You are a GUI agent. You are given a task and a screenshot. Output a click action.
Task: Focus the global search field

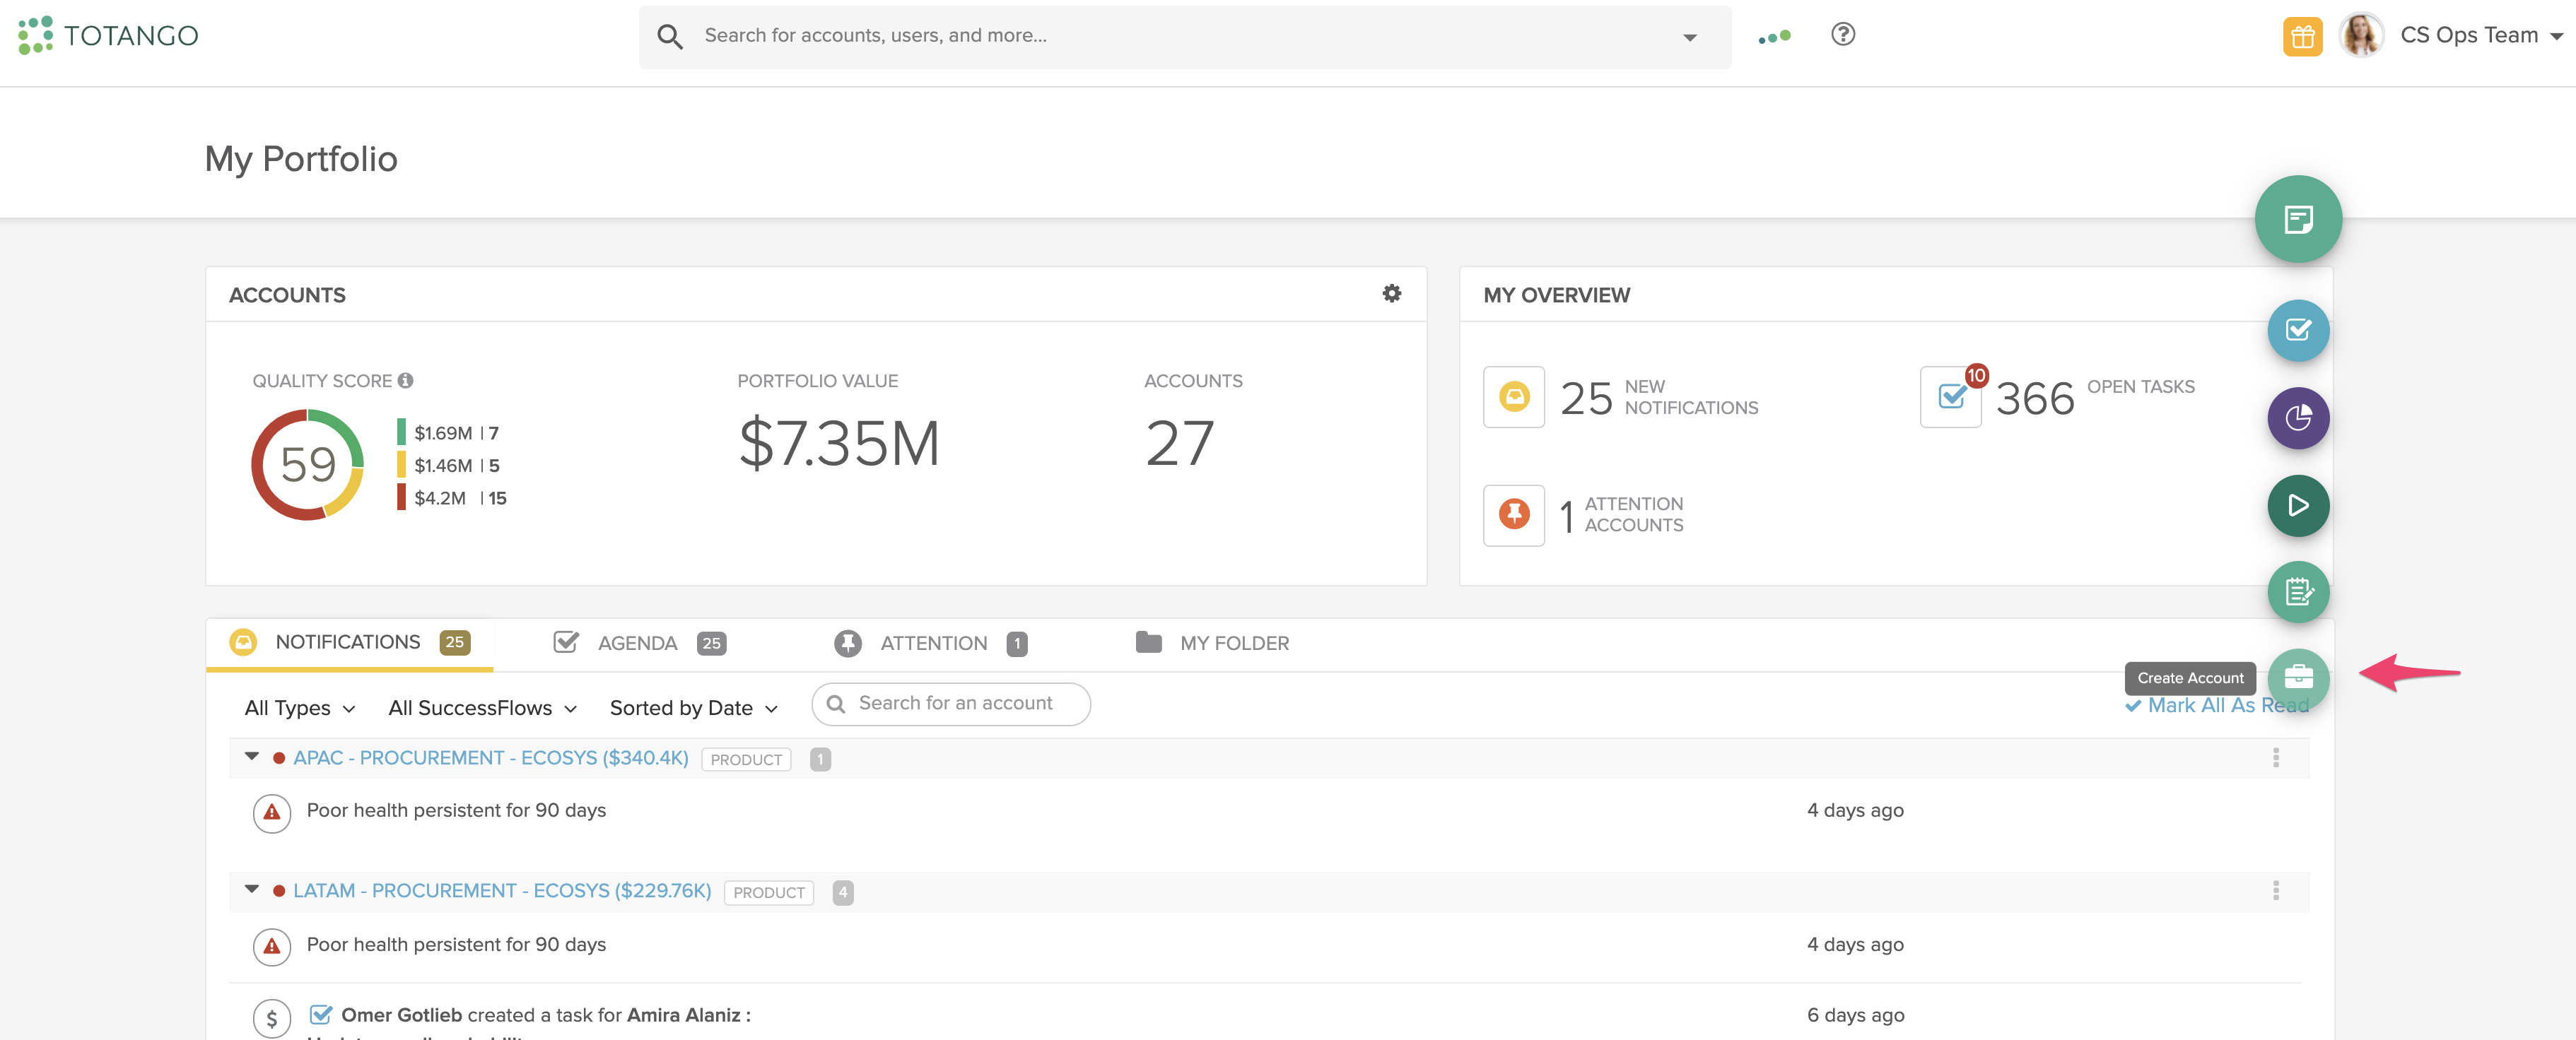1184,37
